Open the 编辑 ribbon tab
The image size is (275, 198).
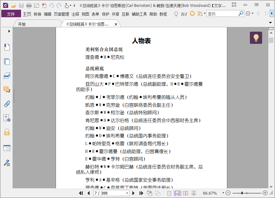click(x=47, y=14)
